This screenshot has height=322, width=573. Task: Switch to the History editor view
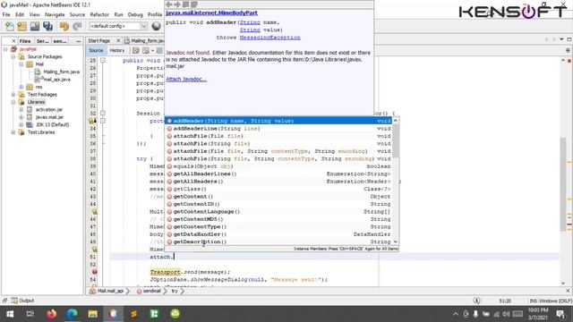[117, 50]
